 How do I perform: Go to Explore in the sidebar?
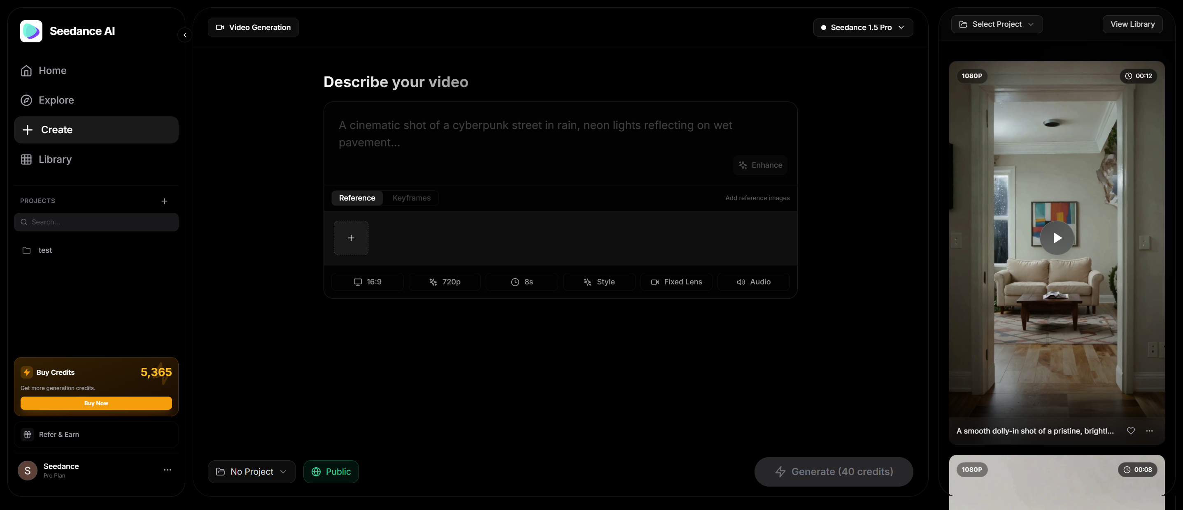point(56,100)
